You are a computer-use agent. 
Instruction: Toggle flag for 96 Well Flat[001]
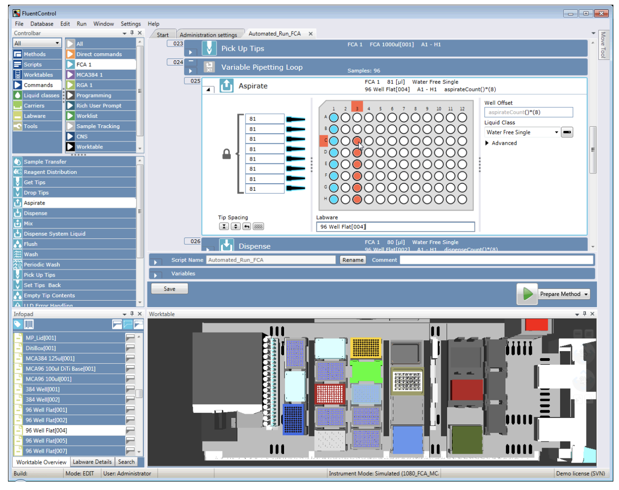(x=130, y=410)
